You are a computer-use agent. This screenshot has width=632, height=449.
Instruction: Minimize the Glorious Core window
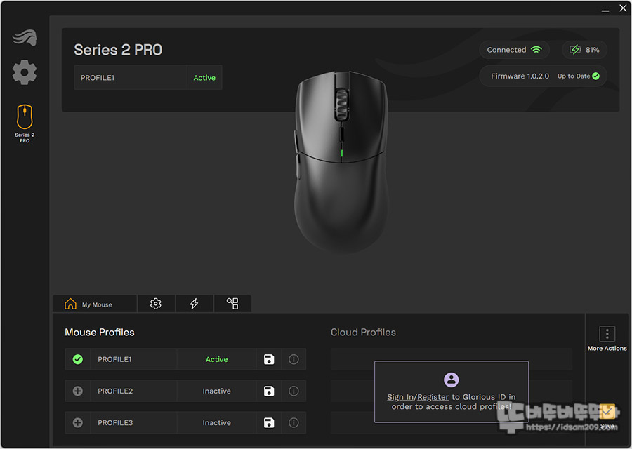pyautogui.click(x=605, y=9)
